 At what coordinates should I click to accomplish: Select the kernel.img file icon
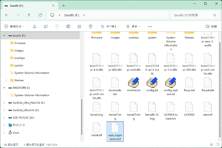pyautogui.click(x=96, y=107)
